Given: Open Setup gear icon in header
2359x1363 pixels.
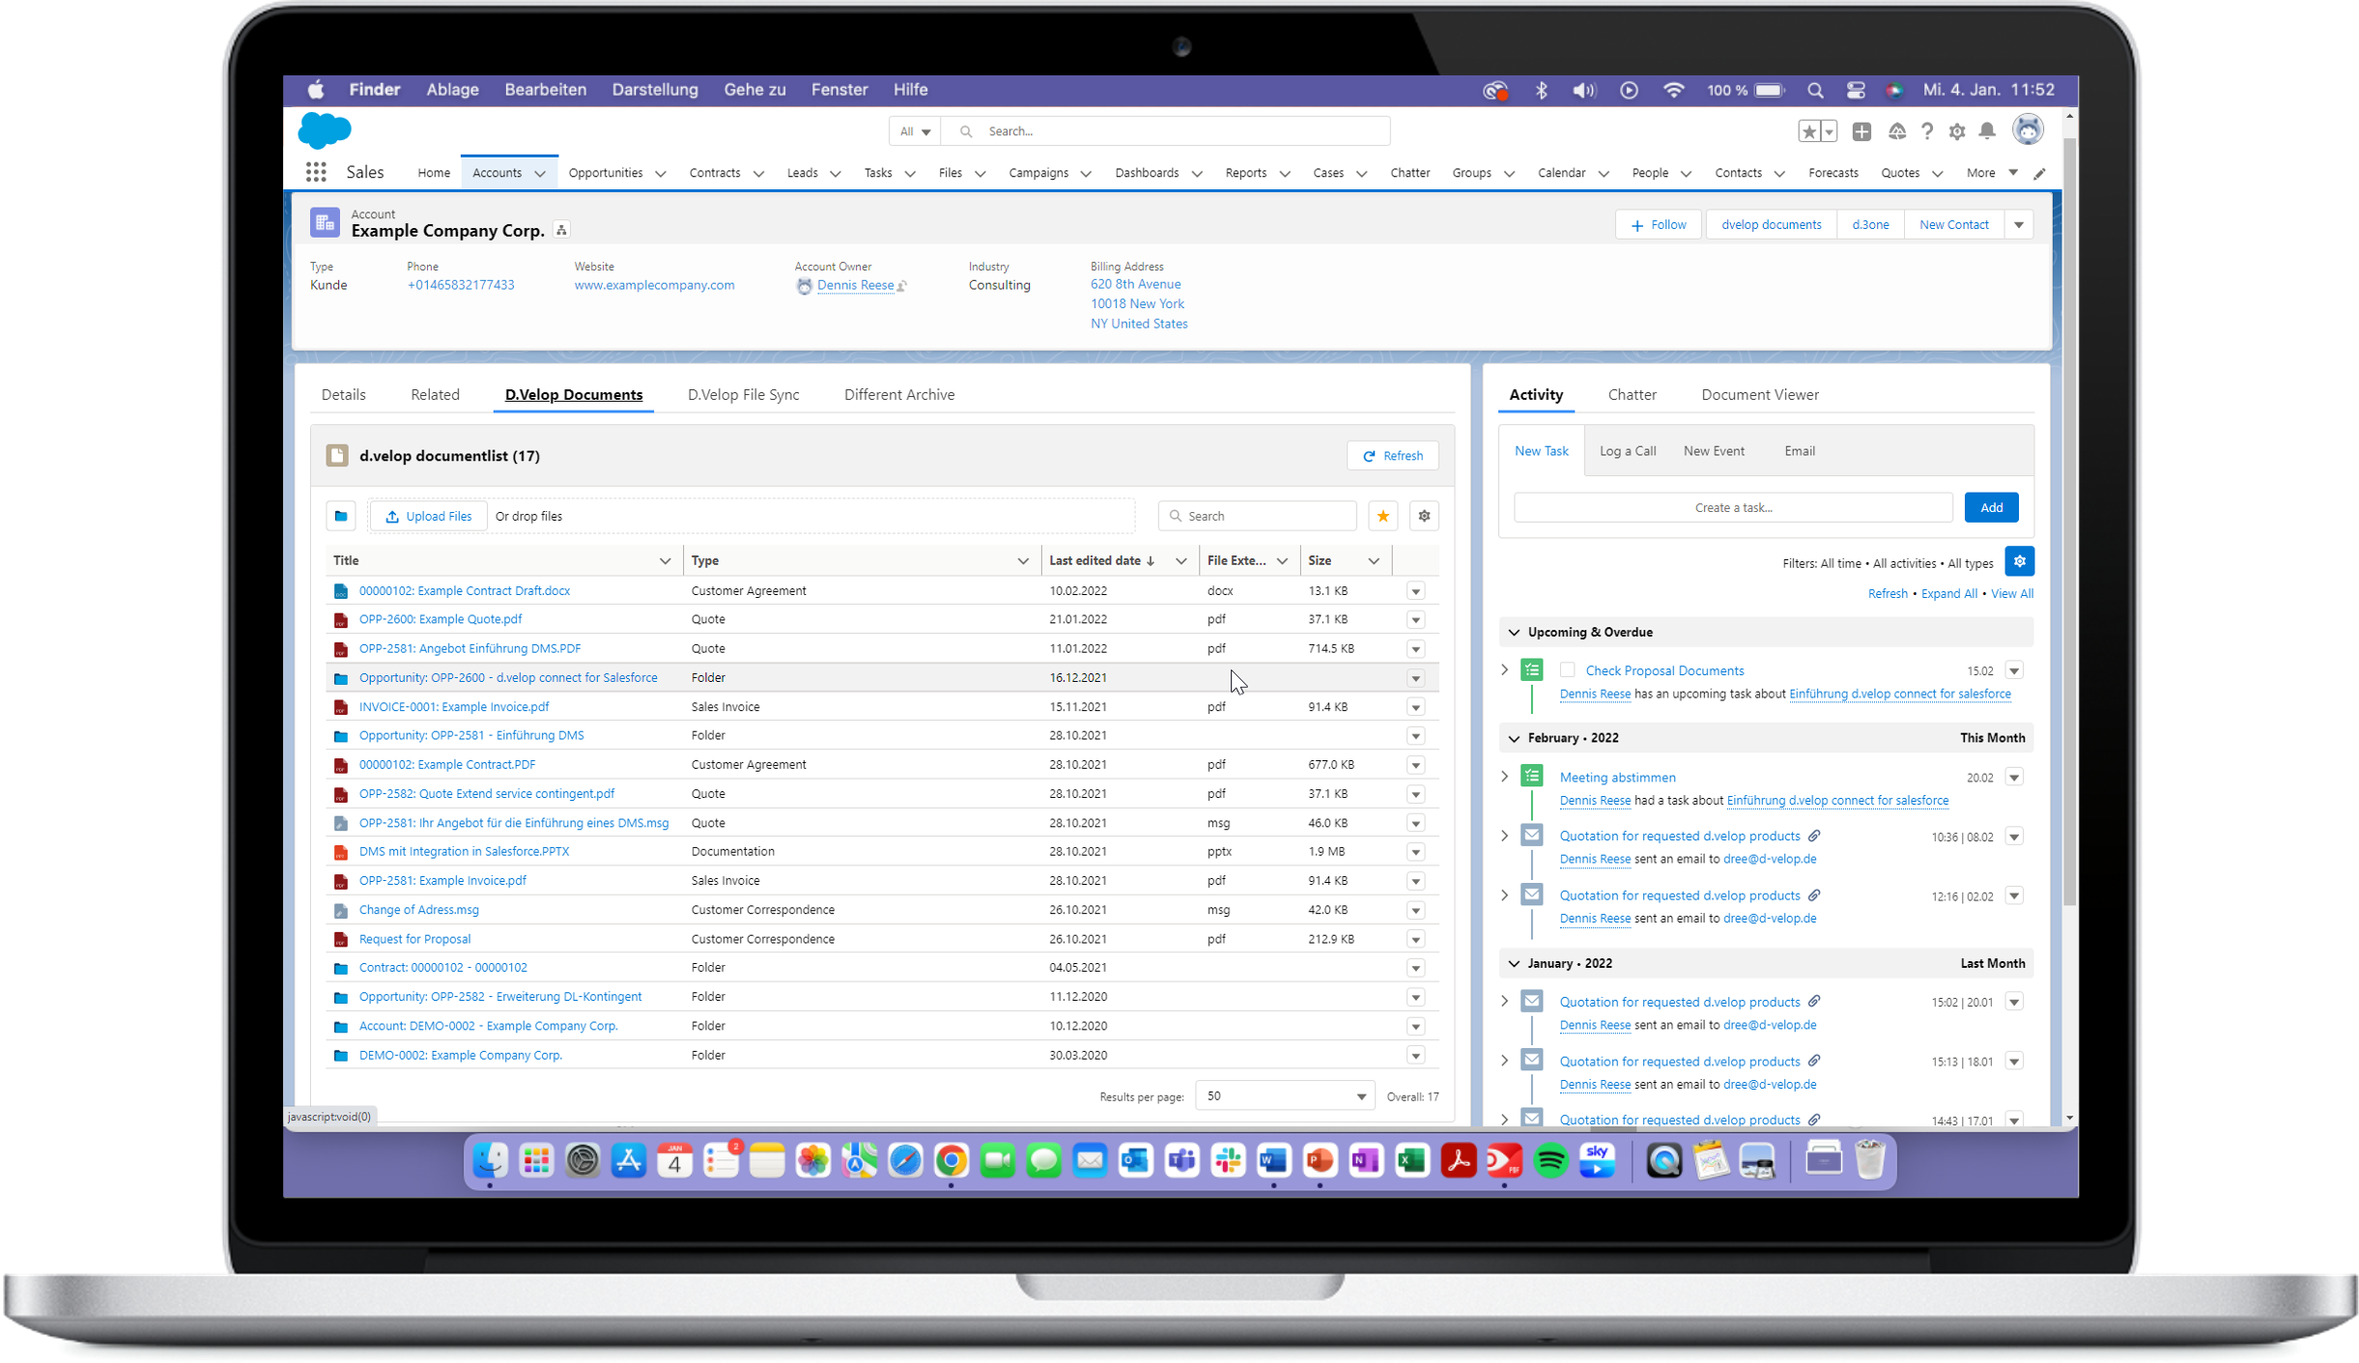Looking at the screenshot, I should point(1957,131).
